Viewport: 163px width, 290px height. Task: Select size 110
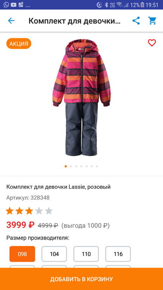tap(86, 254)
